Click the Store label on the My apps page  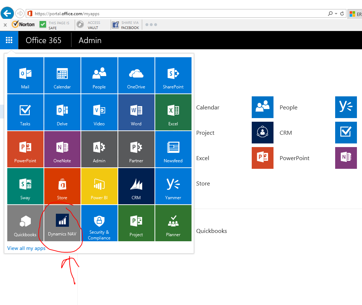[203, 184]
